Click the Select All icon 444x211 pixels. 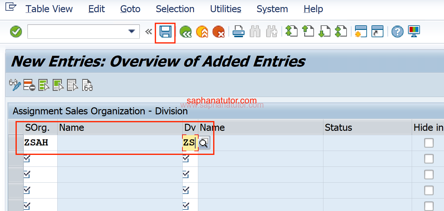pyautogui.click(x=44, y=85)
